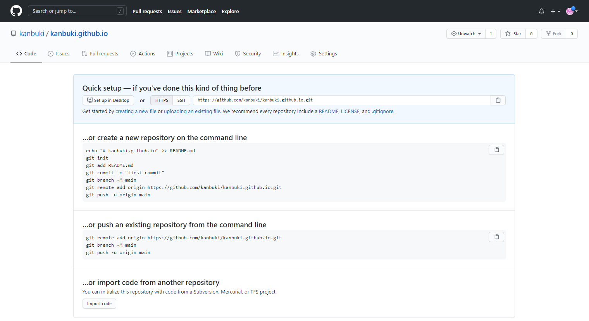Viewport: 589px width, 321px height.
Task: Click the Star button
Action: click(x=513, y=34)
